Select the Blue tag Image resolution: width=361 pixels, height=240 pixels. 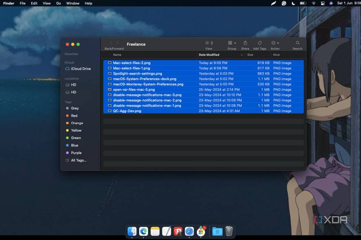(x=72, y=145)
